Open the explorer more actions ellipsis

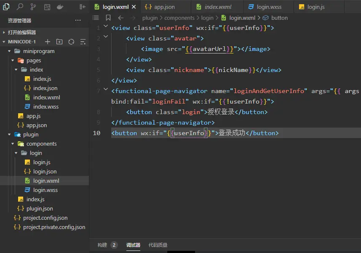(x=78, y=20)
